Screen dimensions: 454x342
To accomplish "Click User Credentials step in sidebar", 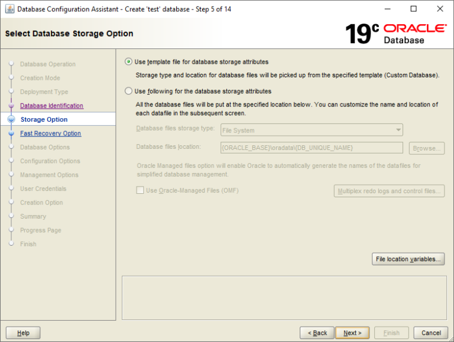I will tap(43, 188).
